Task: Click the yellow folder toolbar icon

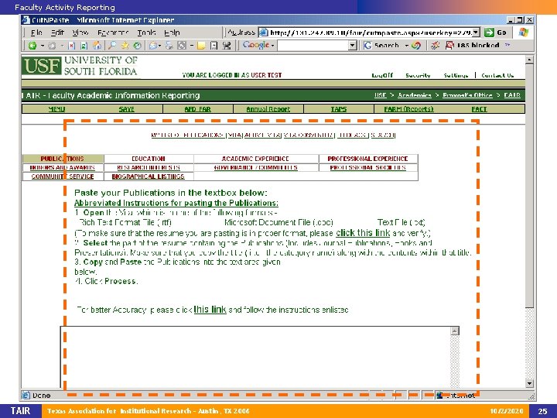Action: point(201,46)
